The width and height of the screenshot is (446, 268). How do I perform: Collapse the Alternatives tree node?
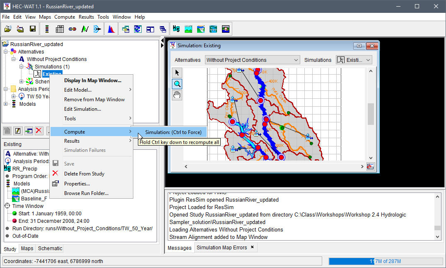coord(5,51)
